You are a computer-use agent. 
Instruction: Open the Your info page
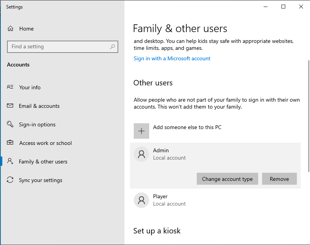[30, 87]
